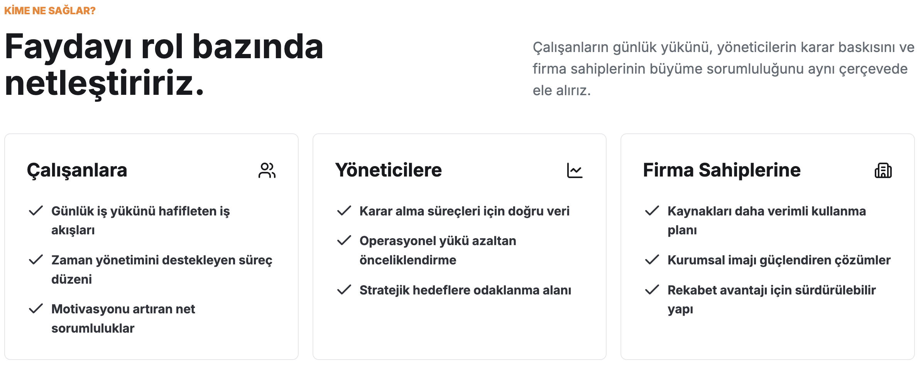Click checkmark next to Operasyonel yükü azaltan
The width and height of the screenshot is (923, 370).
(344, 240)
